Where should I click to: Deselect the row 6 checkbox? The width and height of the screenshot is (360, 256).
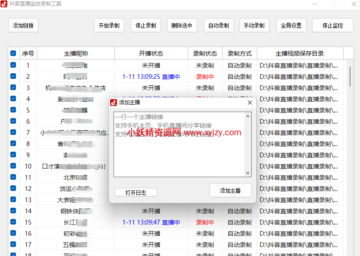13,121
